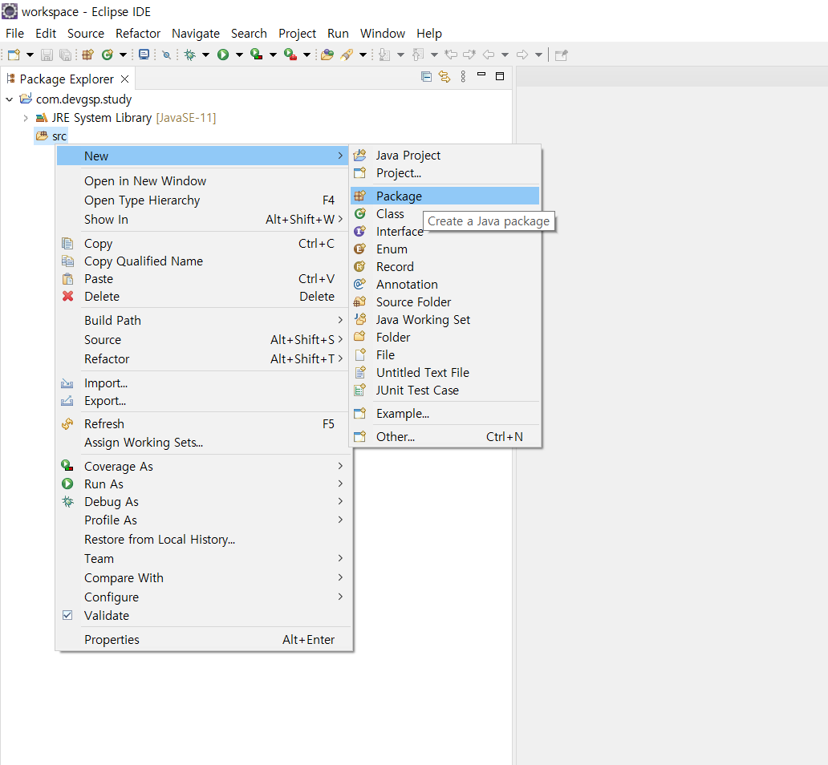Click the Skip All Breakpoints toolbar icon
The image size is (828, 765).
[x=166, y=55]
